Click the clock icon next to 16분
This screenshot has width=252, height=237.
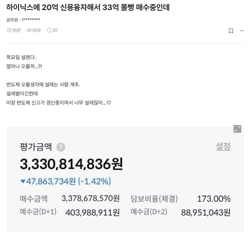(x=9, y=30)
